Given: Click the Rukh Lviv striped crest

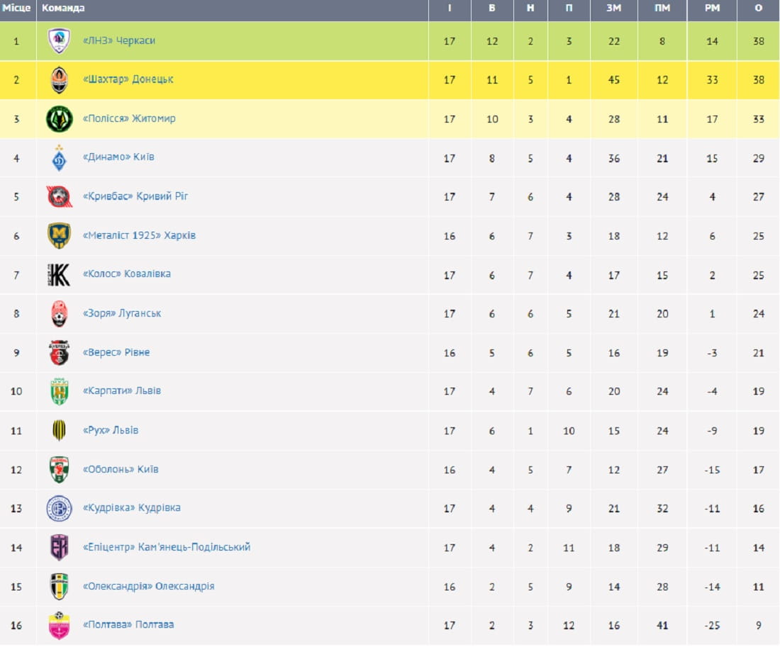Looking at the screenshot, I should pos(60,430).
